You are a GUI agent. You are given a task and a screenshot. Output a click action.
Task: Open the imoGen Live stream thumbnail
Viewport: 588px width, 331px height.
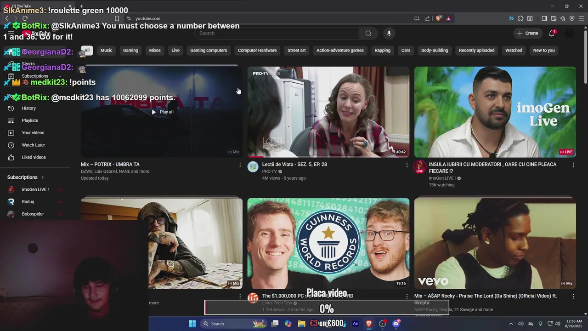(x=495, y=112)
